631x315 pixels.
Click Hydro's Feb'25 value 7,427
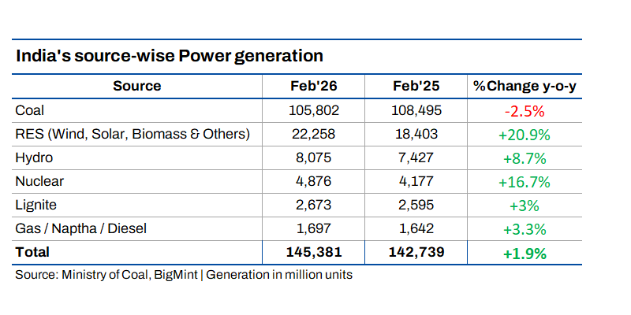pyautogui.click(x=416, y=157)
